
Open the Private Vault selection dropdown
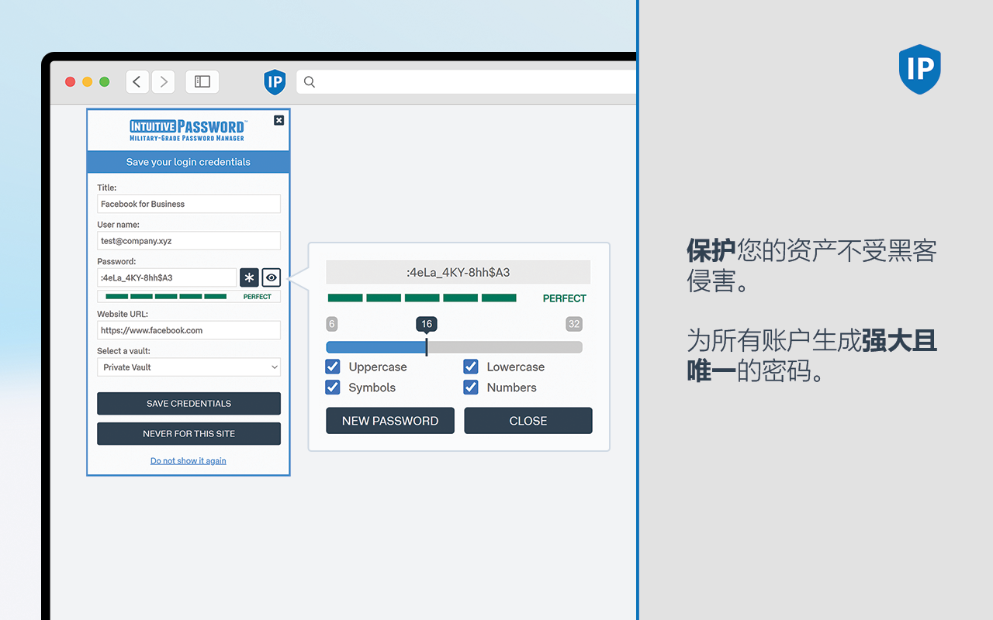pyautogui.click(x=189, y=367)
